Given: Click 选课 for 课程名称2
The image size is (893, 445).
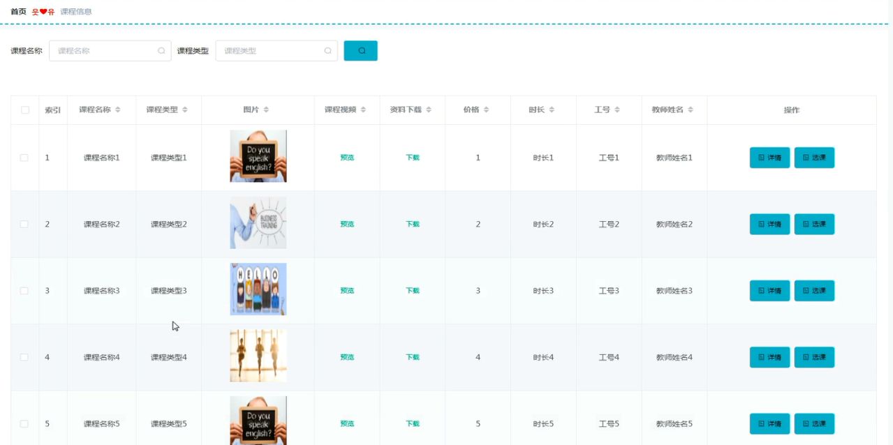Looking at the screenshot, I should click(x=814, y=224).
